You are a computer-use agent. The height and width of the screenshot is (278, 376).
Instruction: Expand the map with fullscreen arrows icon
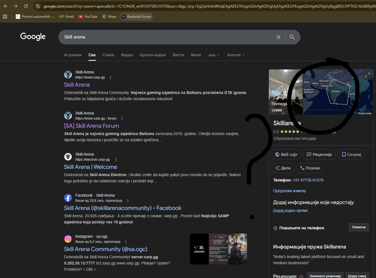(367, 75)
